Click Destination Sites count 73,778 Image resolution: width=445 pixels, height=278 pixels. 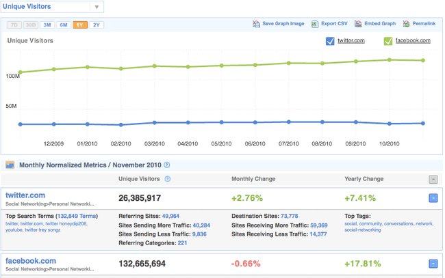point(290,216)
